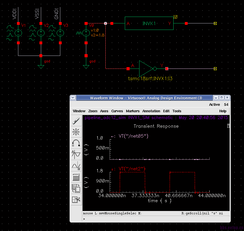Activate the crosshair marker B icon

pyautogui.click(x=76, y=166)
